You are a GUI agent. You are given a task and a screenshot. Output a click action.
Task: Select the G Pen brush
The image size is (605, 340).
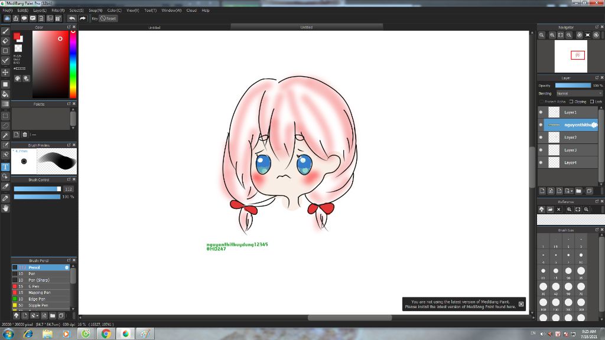click(41, 286)
